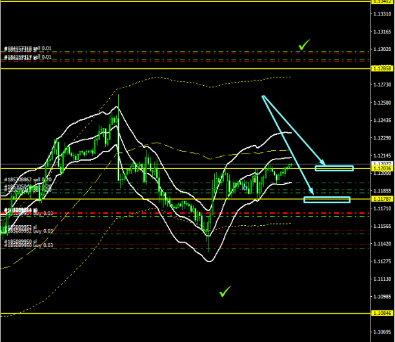Select the sell order label #184157317
This screenshot has width=395, height=342.
coord(28,57)
